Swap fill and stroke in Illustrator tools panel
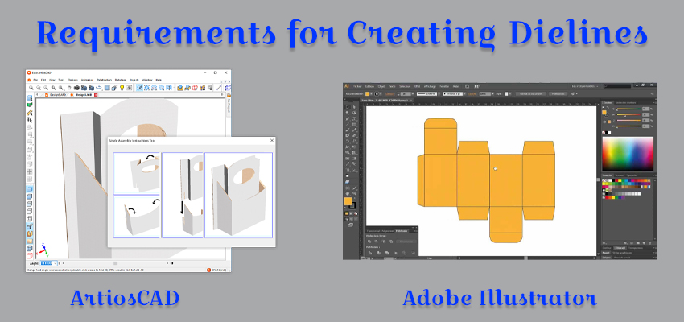Screen dimensions: 684x322 (x=355, y=199)
